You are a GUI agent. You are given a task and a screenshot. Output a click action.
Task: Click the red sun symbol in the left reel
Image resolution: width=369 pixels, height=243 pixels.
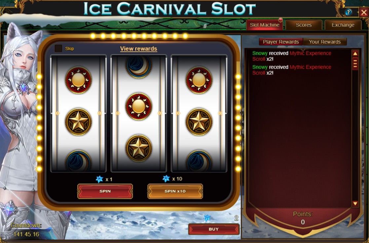tap(78, 80)
